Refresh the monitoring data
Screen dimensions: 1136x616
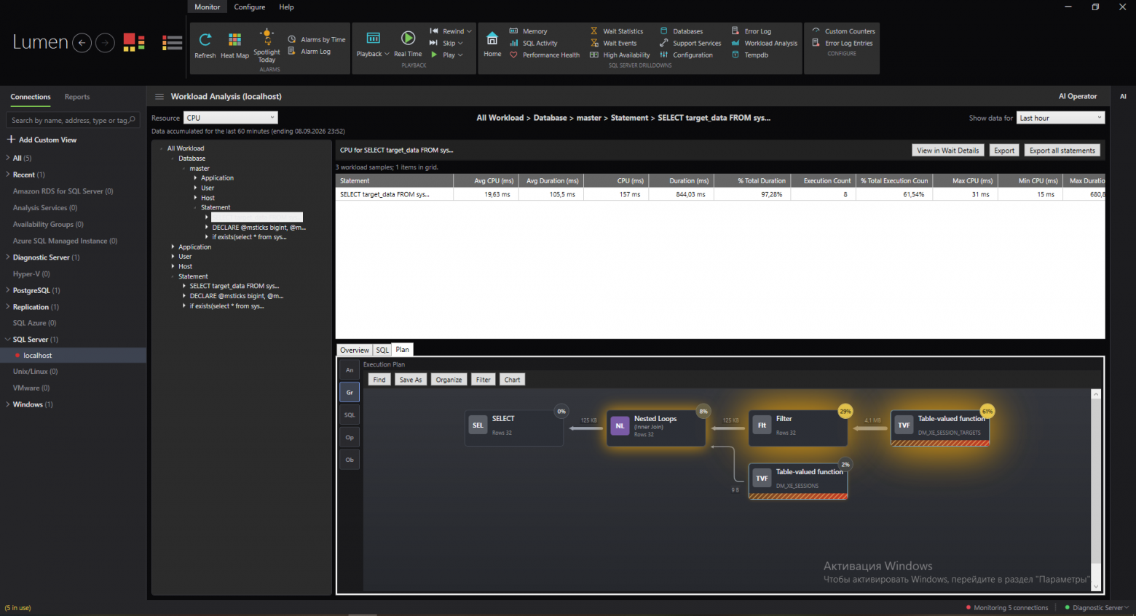[x=205, y=45]
